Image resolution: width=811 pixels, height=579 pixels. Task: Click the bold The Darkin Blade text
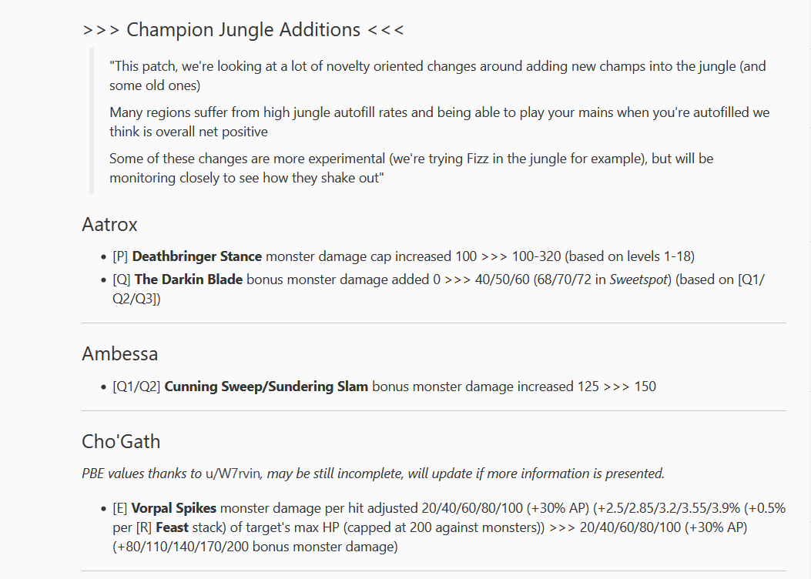[x=189, y=279]
